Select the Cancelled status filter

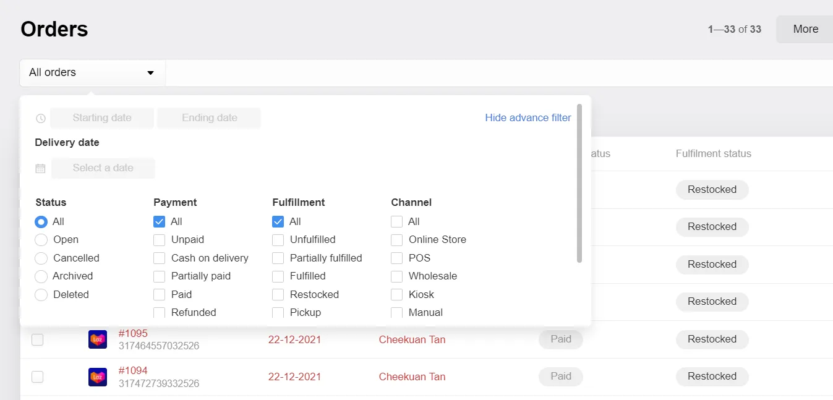[41, 258]
